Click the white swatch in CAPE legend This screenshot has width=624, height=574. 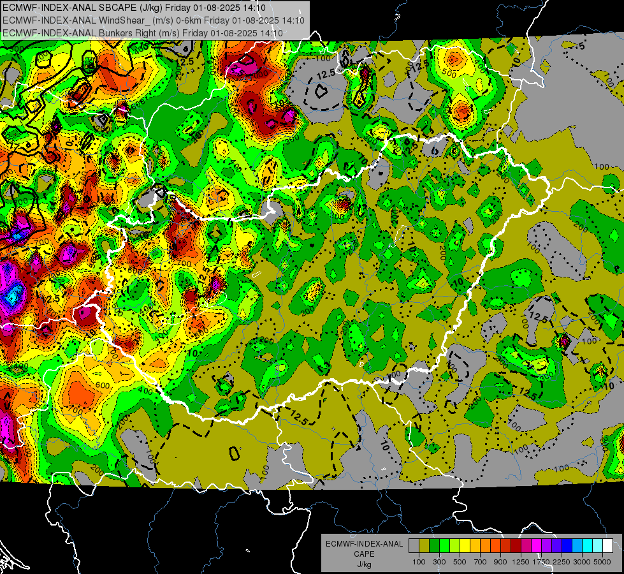[x=608, y=546]
